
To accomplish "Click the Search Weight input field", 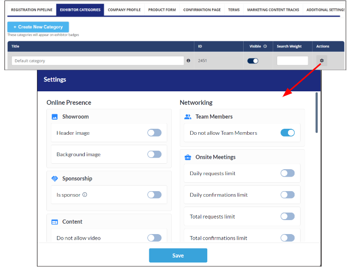I will [293, 60].
